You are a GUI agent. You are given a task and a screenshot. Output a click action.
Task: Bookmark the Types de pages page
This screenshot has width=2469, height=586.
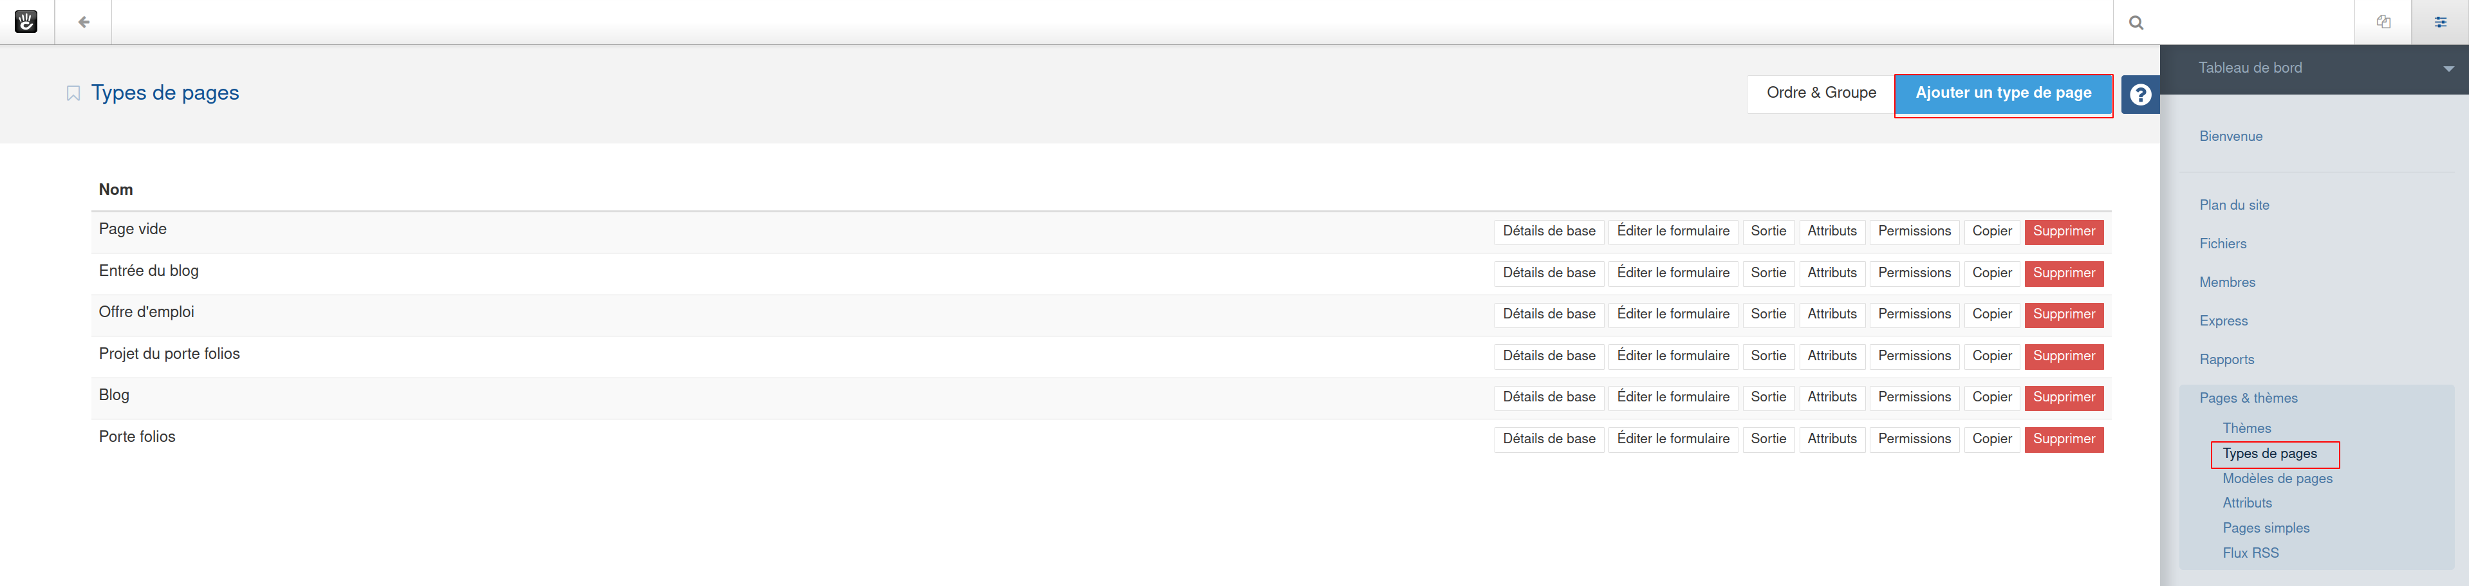tap(73, 94)
